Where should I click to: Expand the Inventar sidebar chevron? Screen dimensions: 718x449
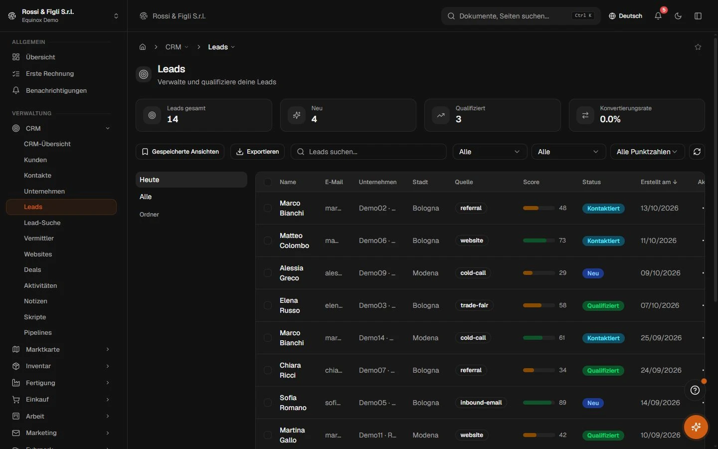pos(108,366)
